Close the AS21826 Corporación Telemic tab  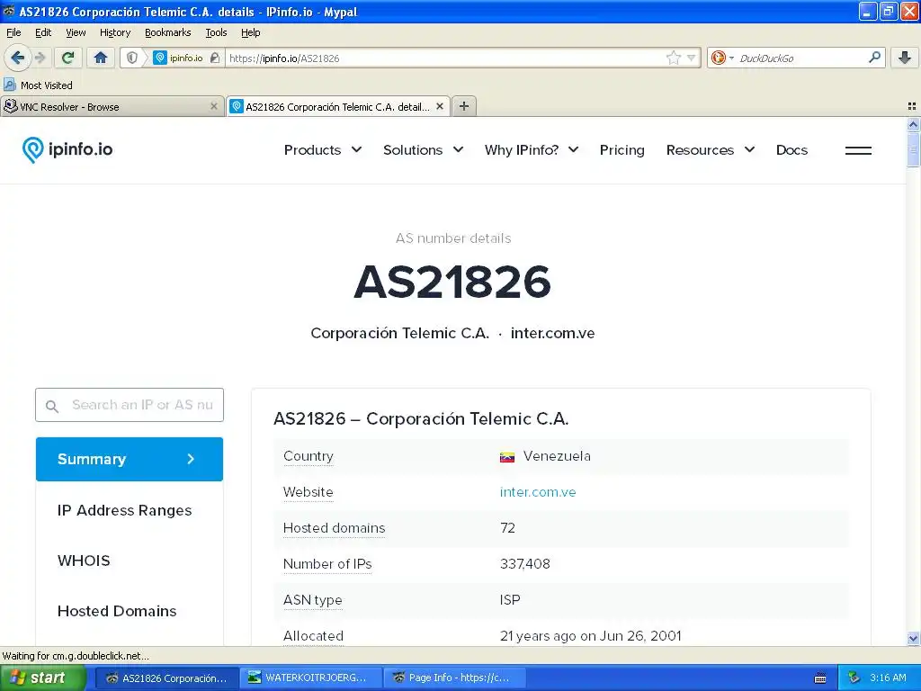point(439,106)
